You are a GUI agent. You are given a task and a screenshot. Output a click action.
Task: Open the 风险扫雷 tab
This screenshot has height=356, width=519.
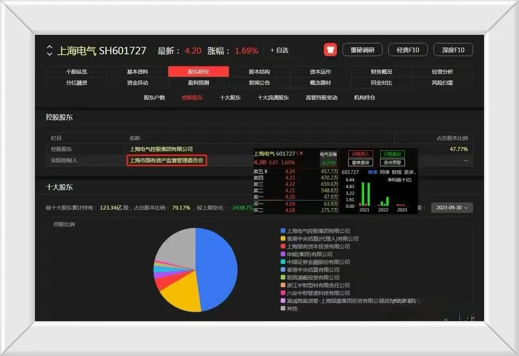[442, 83]
